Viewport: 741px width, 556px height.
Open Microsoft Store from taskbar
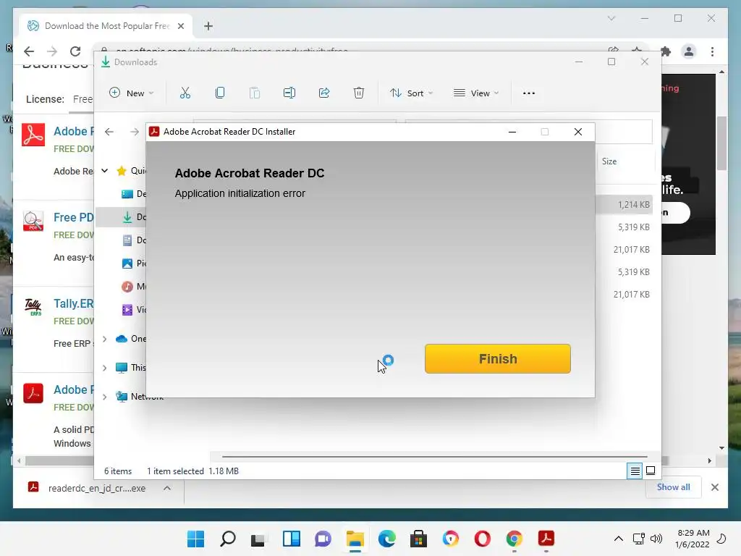pos(418,539)
